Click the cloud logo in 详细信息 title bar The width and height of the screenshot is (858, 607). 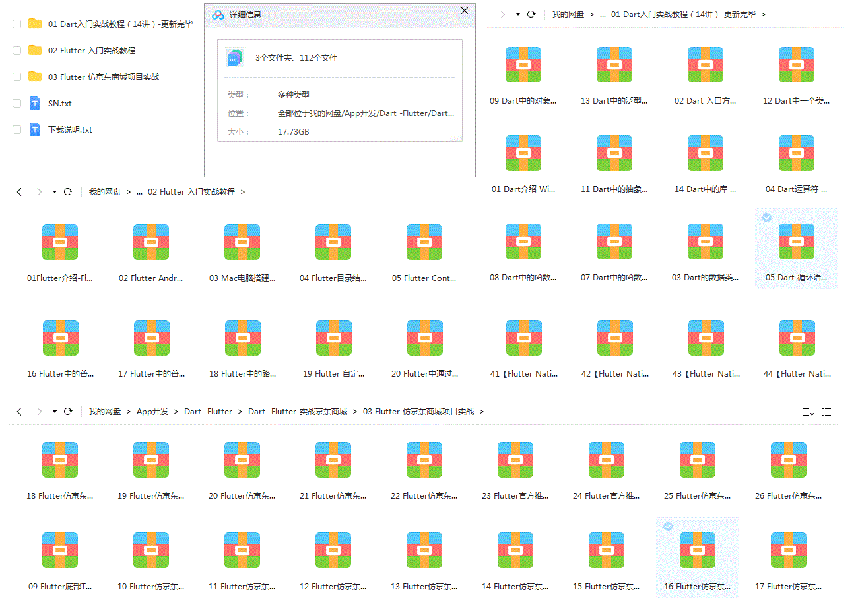point(218,15)
